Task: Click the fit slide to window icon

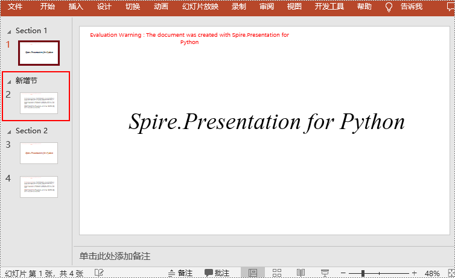Action: (451, 273)
